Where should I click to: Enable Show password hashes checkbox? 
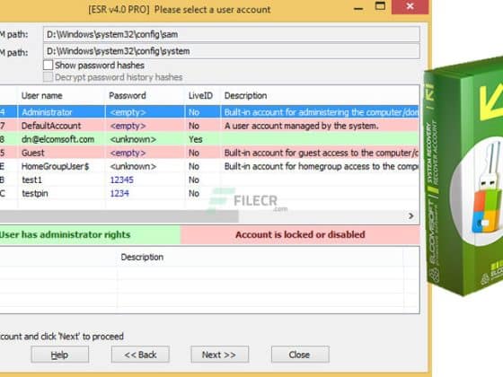(x=49, y=66)
